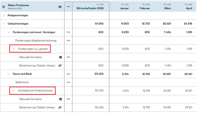Click Kasse und Bank März value 15.067

pyautogui.click(x=167, y=74)
